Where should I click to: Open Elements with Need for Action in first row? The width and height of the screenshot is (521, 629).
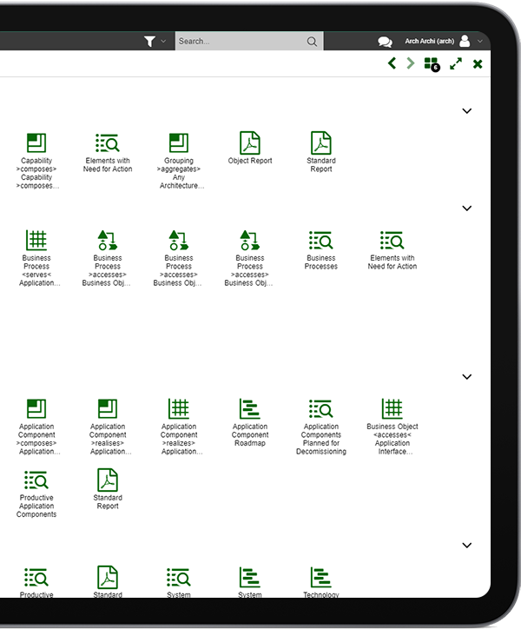(x=108, y=152)
